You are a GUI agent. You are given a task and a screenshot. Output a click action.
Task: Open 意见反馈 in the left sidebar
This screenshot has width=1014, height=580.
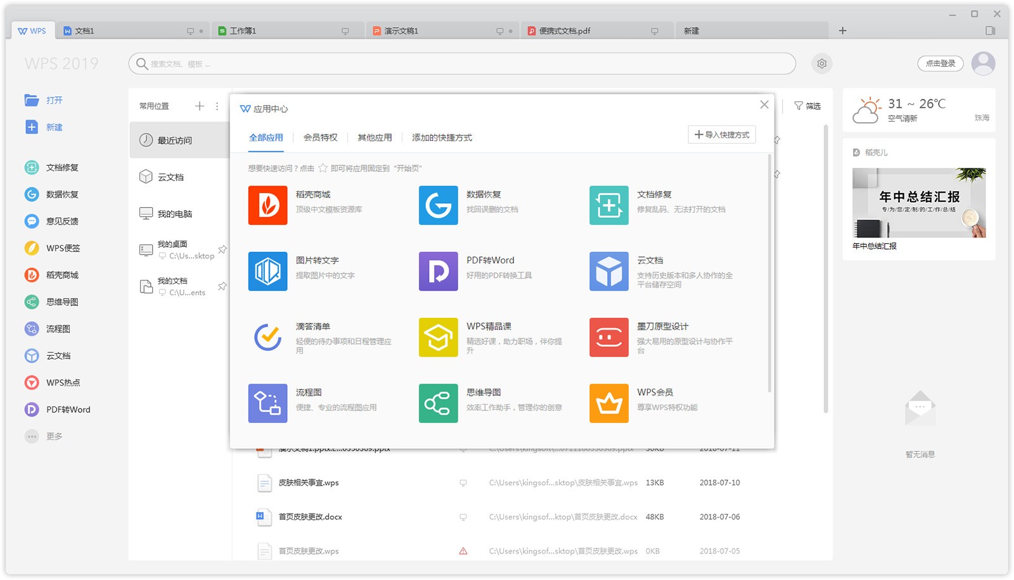tap(52, 221)
